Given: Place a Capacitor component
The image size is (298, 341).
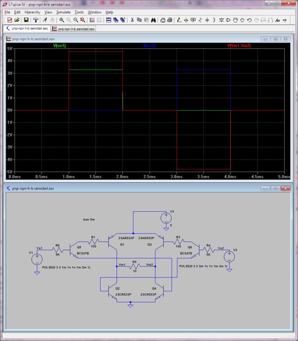Looking at the screenshot, I should point(206,20).
